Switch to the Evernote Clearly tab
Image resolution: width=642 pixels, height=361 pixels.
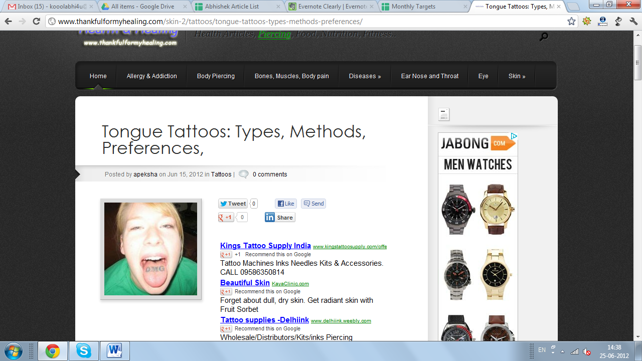click(x=330, y=7)
